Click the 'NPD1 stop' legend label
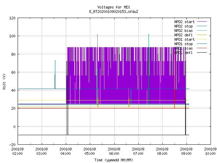217x163 pixels. point(183,44)
